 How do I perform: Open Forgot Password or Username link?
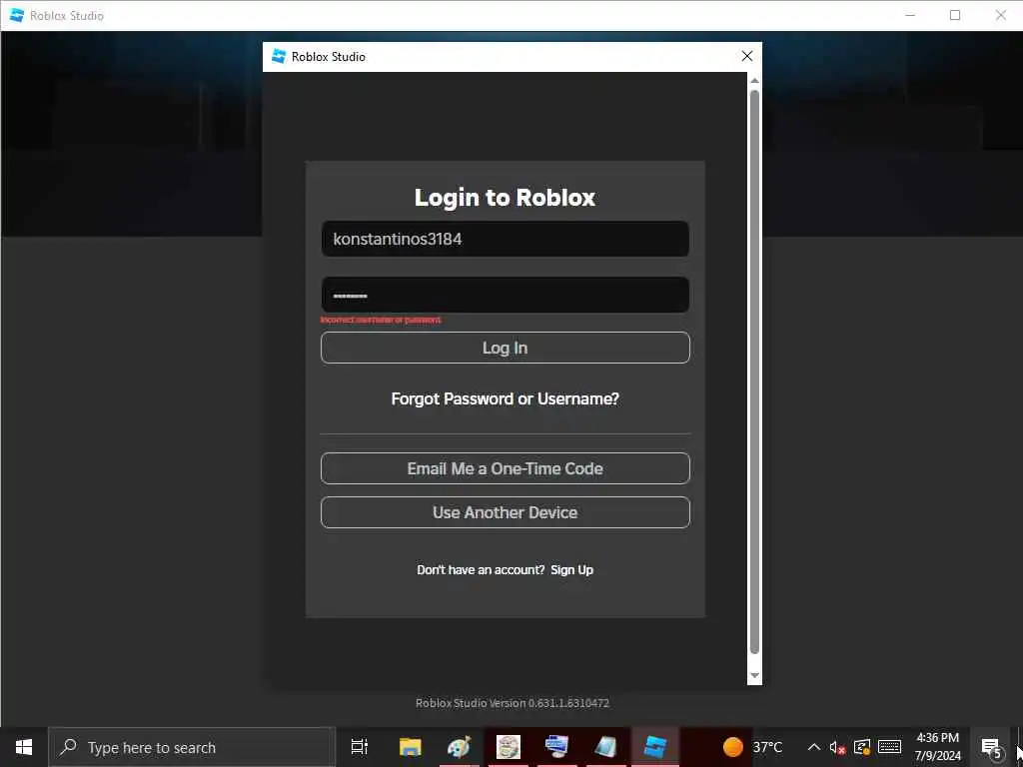click(x=505, y=398)
